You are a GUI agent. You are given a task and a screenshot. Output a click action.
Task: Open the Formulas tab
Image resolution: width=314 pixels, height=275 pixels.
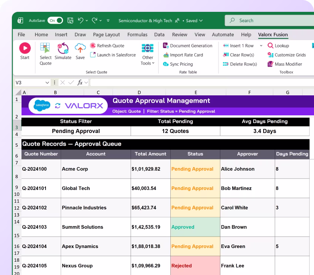[x=137, y=35]
